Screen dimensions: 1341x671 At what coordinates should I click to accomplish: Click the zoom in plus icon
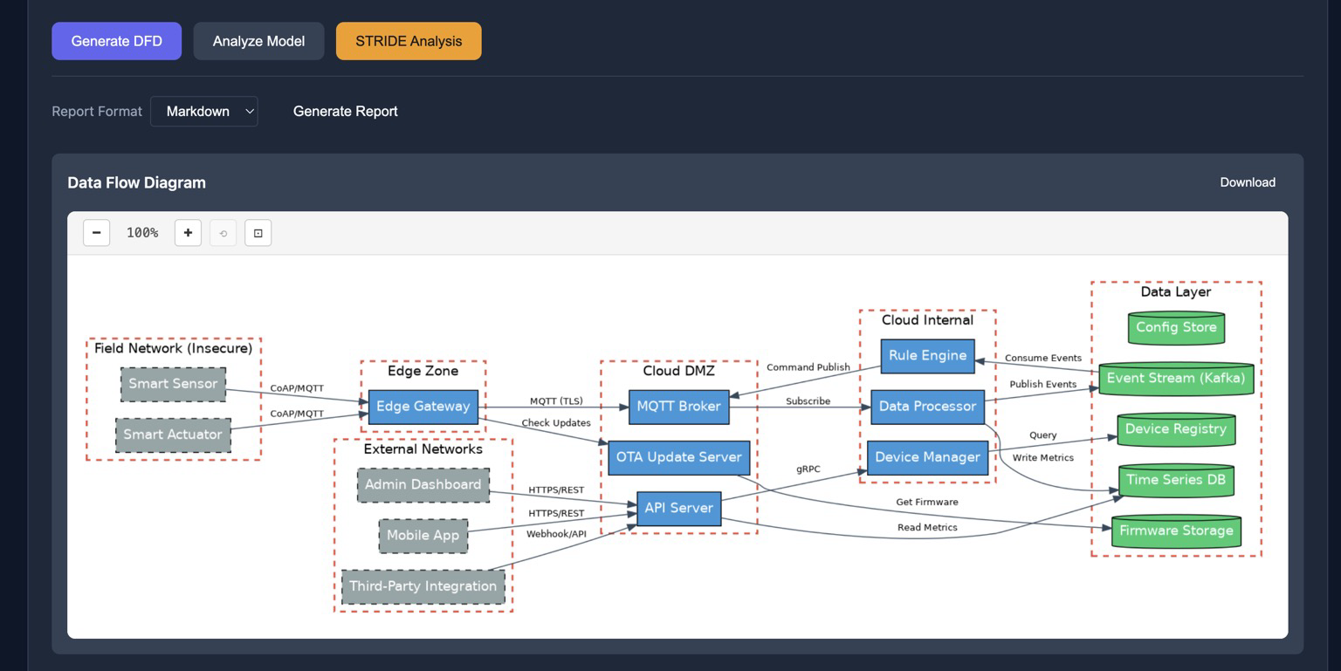point(188,233)
